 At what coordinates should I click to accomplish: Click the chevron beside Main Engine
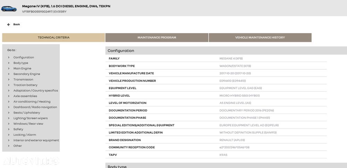coord(9,69)
